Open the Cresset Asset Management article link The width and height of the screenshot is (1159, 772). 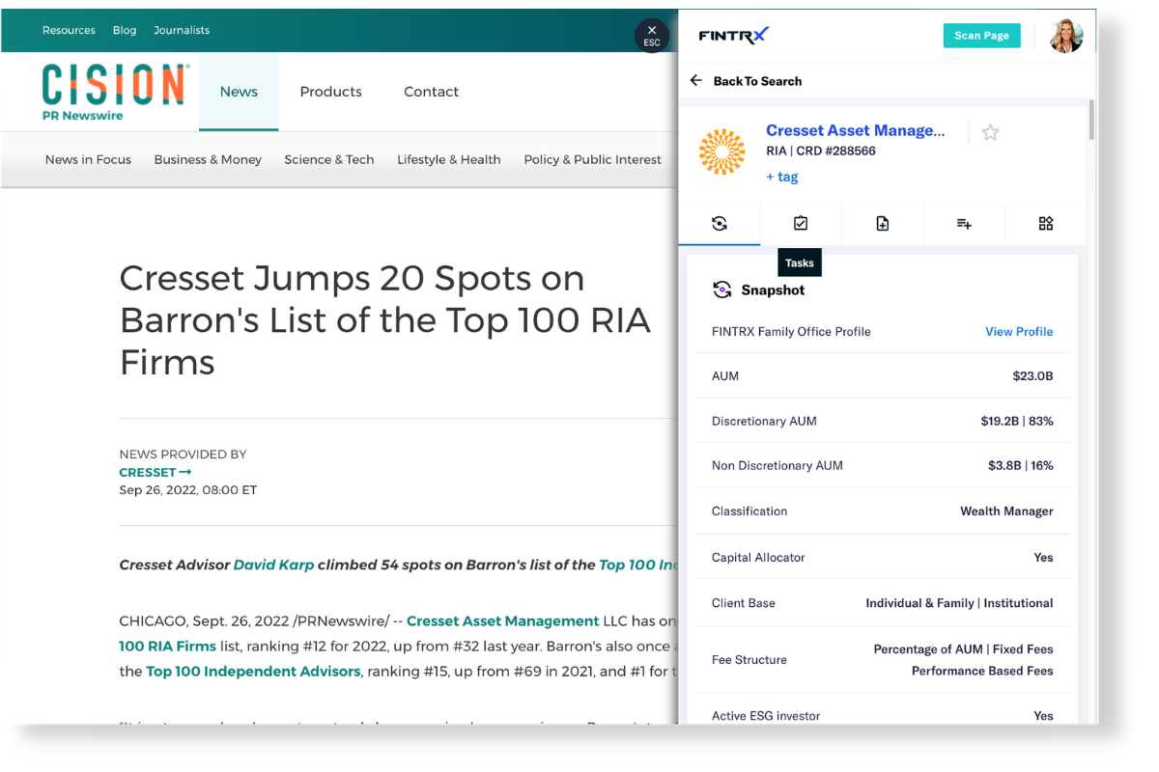point(502,620)
